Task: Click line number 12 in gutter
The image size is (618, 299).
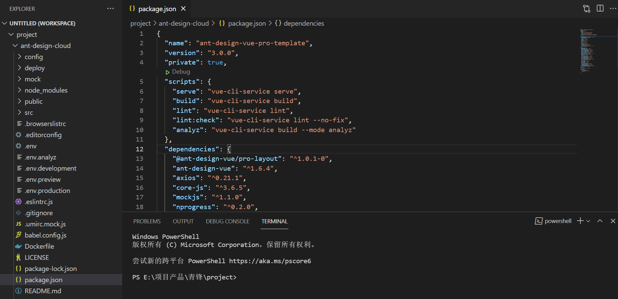Action: 140,149
